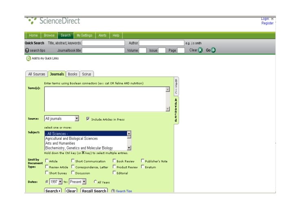
Task: Click the Clear X icon in Quick Search
Action: 200,50
